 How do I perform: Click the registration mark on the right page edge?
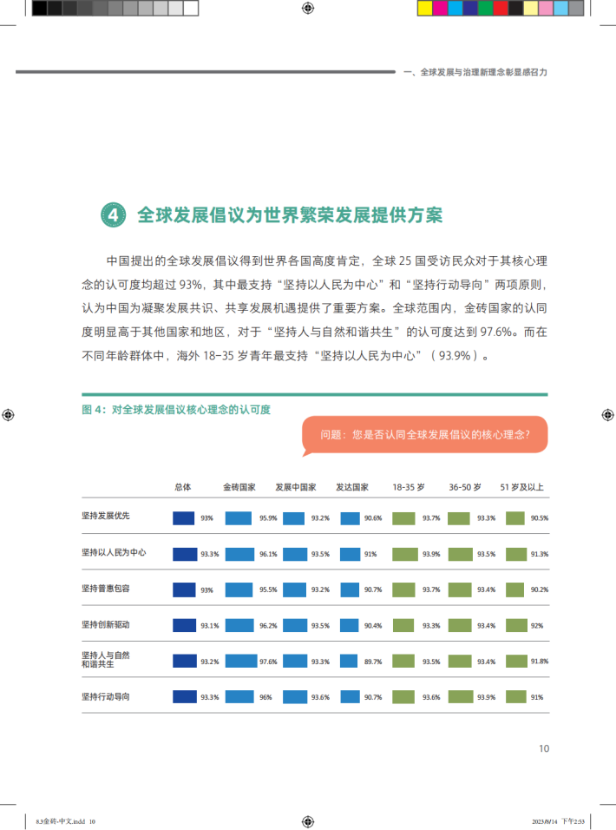coord(608,415)
